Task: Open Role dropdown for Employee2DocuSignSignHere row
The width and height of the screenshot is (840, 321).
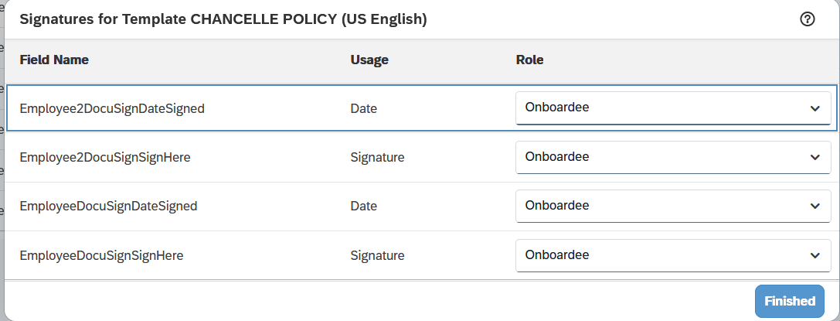Action: coord(673,157)
